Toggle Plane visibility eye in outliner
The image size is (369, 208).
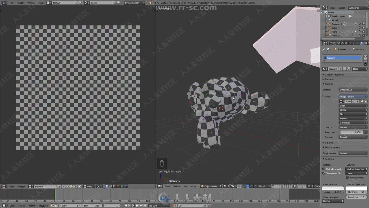(x=356, y=31)
